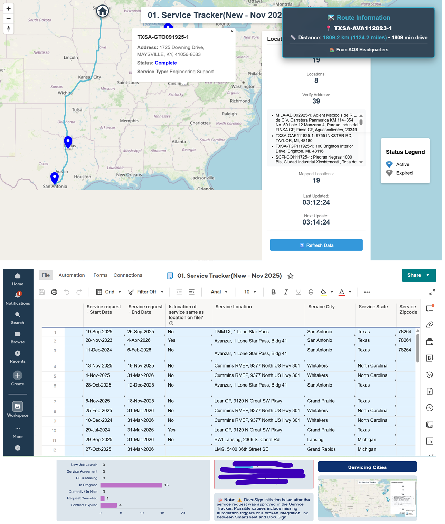This screenshot has width=445, height=524.
Task: Open the Update Requests icon
Action: [x=430, y=374]
